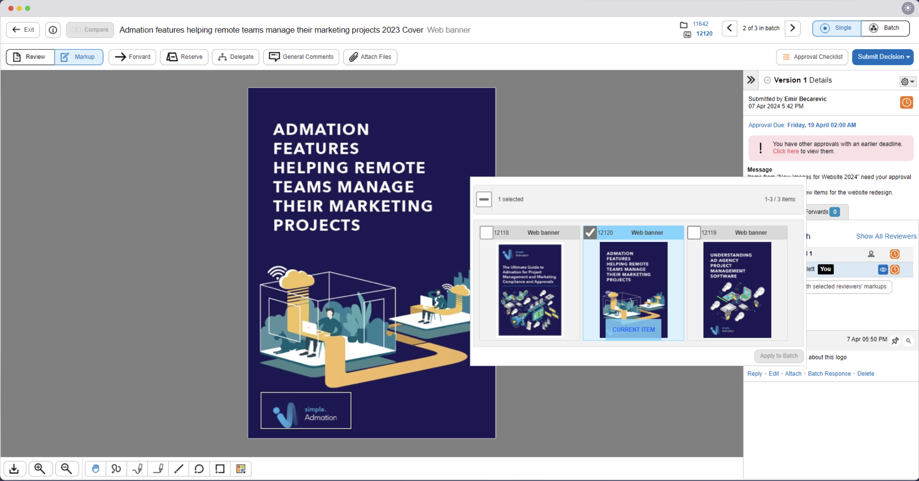
Task: Click the Attach link under the comment
Action: point(793,374)
